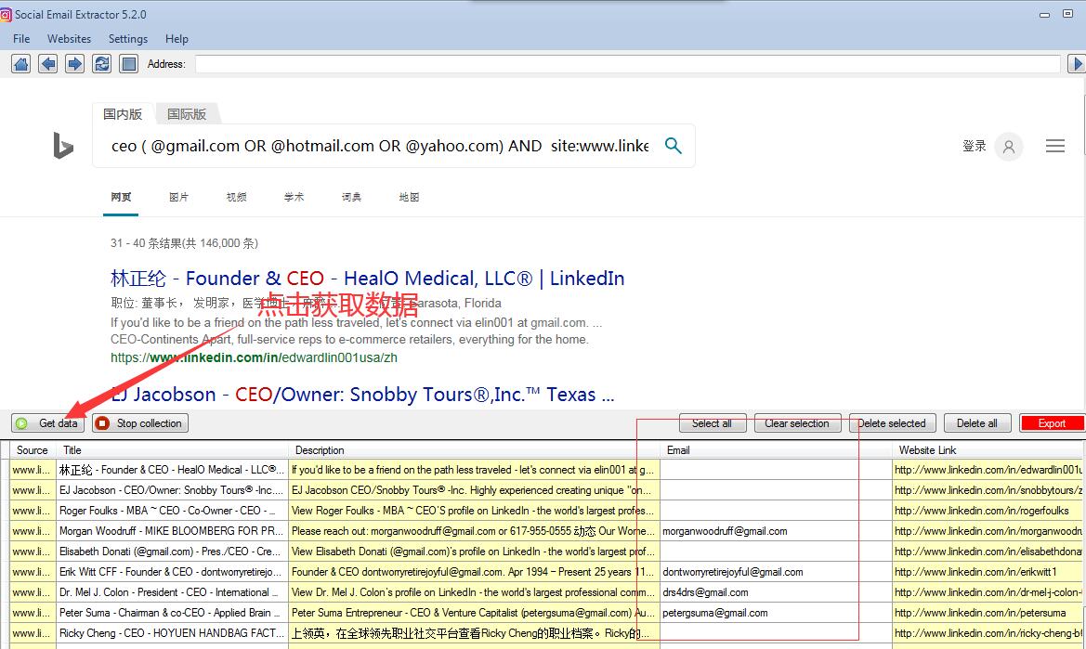
Task: Select the 图片 search category tab
Action: 178,197
